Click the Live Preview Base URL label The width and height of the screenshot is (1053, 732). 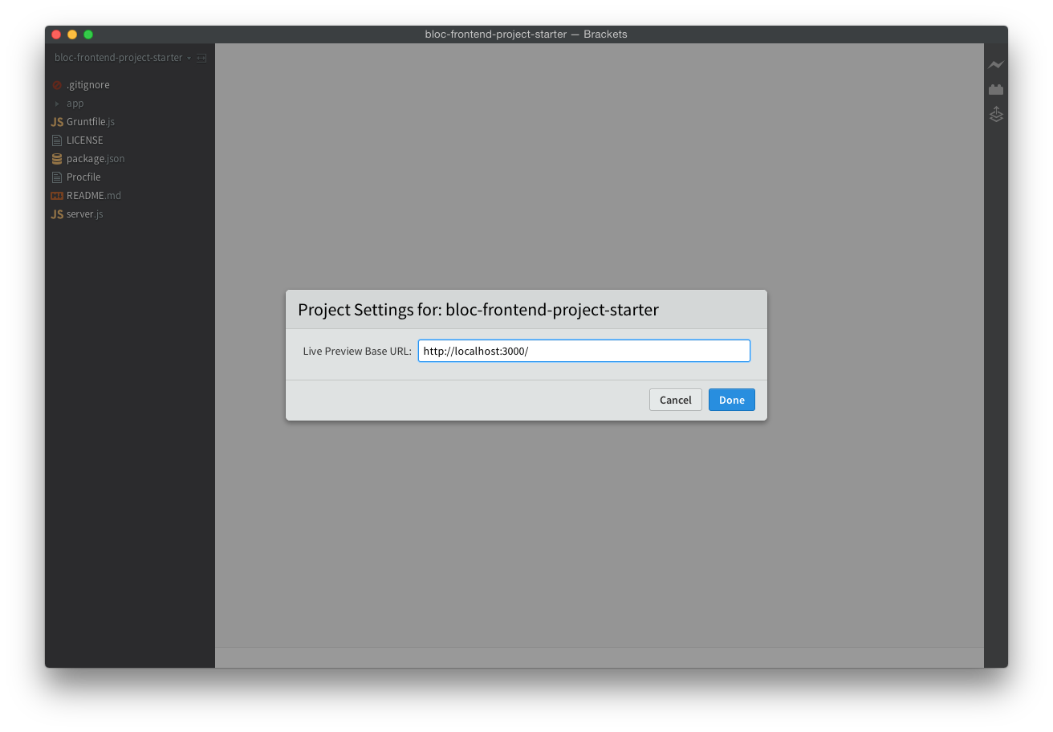(x=357, y=352)
